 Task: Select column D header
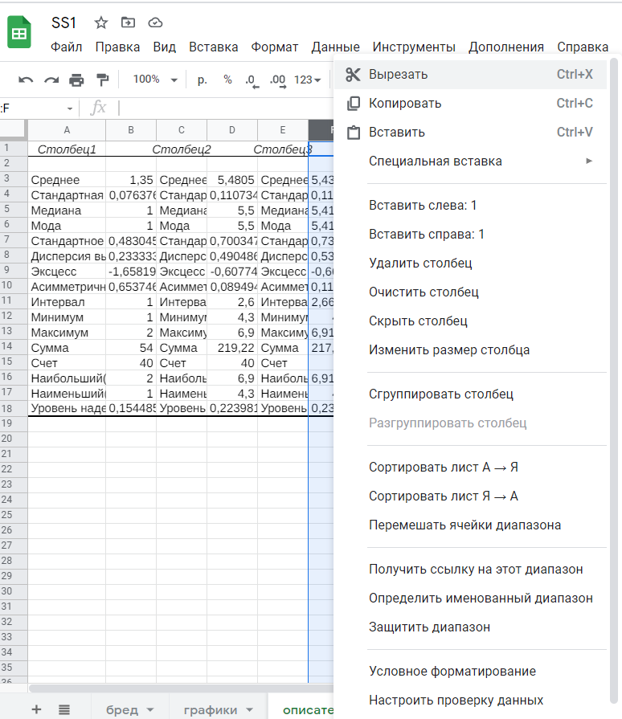[x=232, y=130]
